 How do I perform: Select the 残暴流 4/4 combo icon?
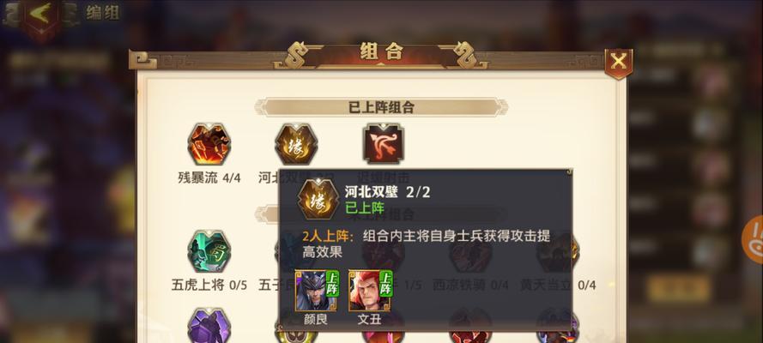(209, 144)
